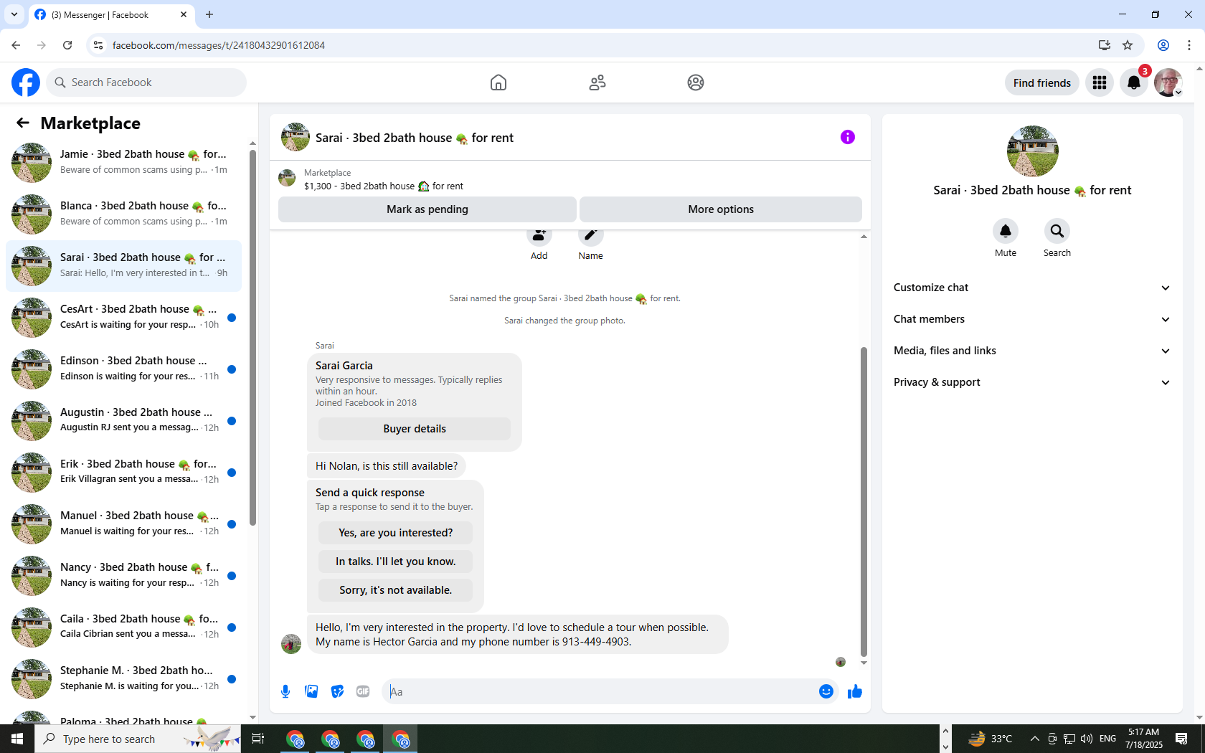Click the Windows taskbar search box
The image size is (1205, 753).
tap(138, 739)
